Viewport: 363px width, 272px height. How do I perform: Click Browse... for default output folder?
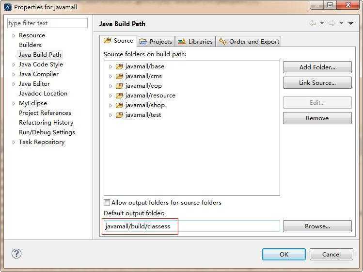tap(317, 226)
